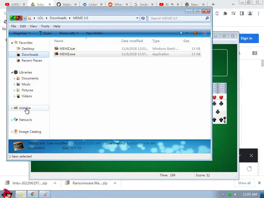Viewport: 264px width, 198px height.
Task: Expand the Network node
Action: (x=12, y=120)
